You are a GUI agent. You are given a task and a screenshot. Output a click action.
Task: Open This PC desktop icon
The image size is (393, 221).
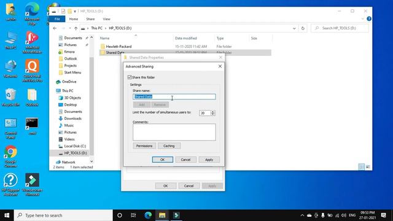click(10, 40)
